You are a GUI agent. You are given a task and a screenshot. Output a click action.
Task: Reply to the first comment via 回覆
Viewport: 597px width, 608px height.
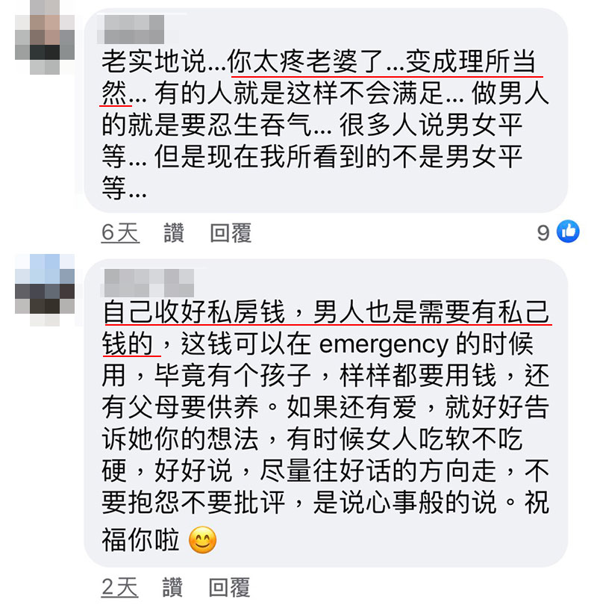231,232
